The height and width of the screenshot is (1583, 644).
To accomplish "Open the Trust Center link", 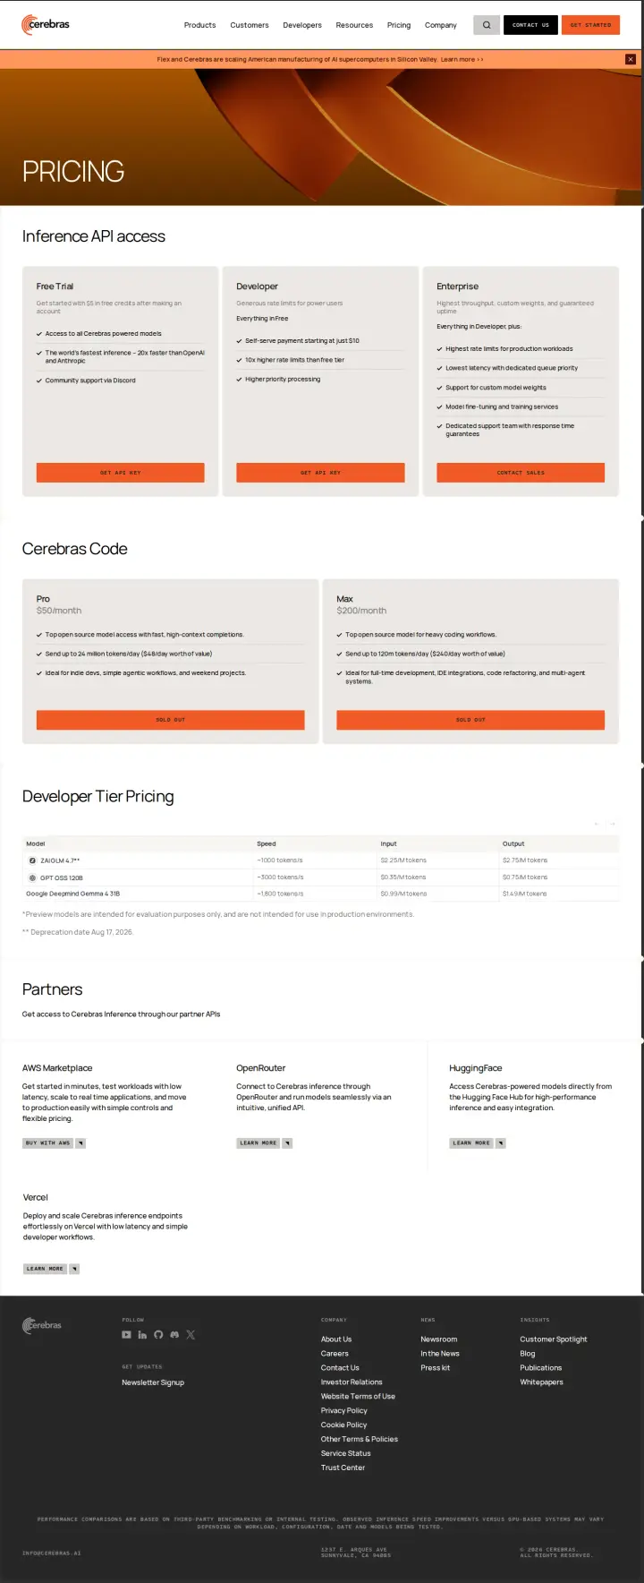I will tap(343, 1468).
